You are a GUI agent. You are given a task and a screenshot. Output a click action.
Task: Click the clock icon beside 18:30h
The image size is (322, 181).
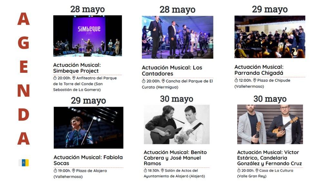point(145,171)
